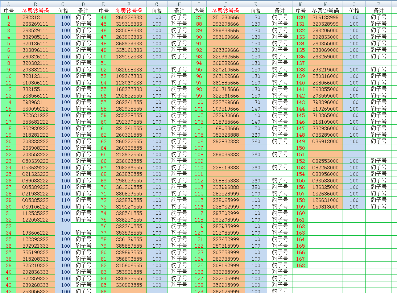Select the 353681222 cell
Screen dimensions: 397x293
[36, 122]
